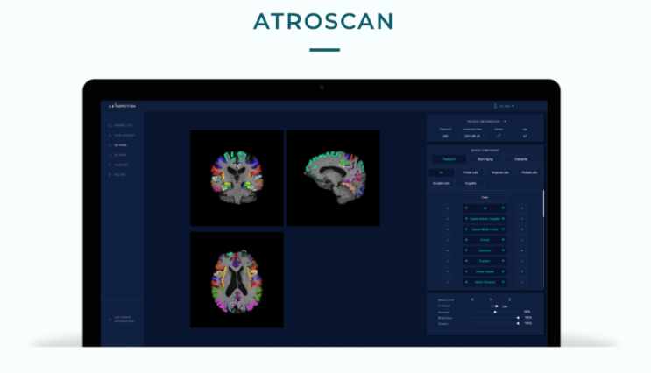Screen dimensions: 651x373
Task: Click the patient Age value
Action: 525,136
